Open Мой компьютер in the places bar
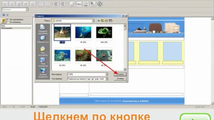This screenshot has width=214, height=120. coord(43,62)
